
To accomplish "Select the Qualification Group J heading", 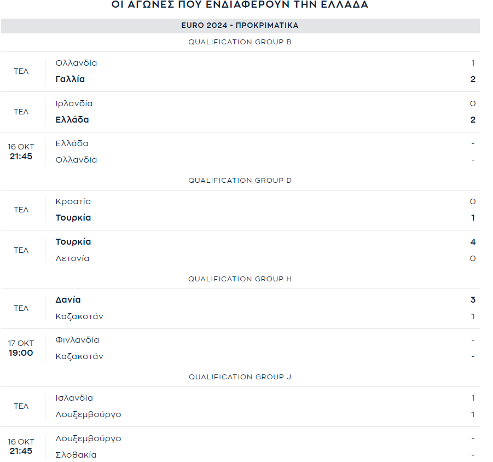I will tap(240, 377).
